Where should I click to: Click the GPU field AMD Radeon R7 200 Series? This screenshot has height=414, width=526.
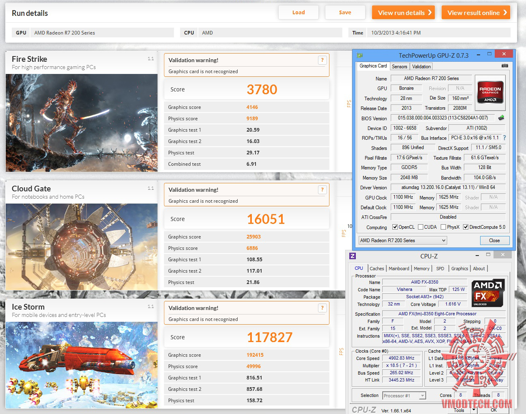point(102,33)
